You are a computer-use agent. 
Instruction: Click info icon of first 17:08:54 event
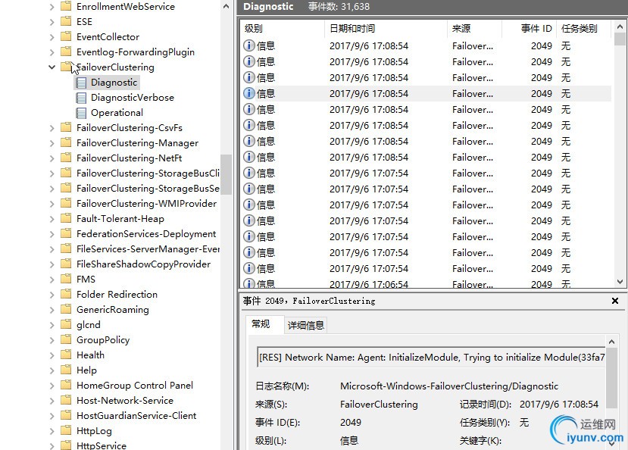pyautogui.click(x=248, y=45)
